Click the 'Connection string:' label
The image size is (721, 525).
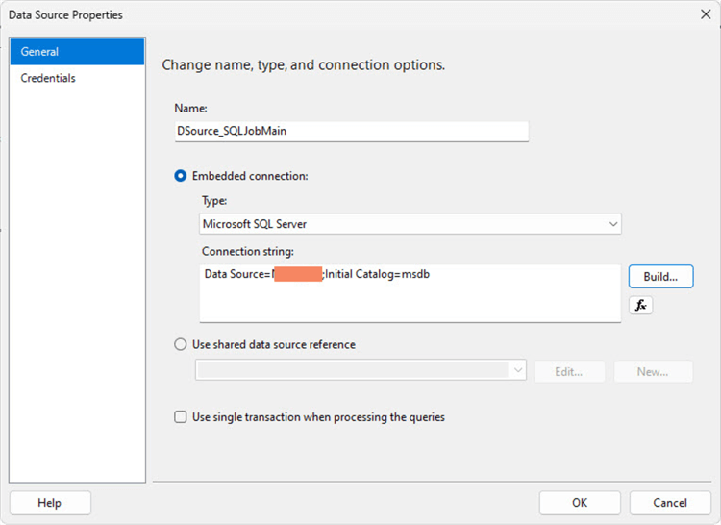point(247,251)
